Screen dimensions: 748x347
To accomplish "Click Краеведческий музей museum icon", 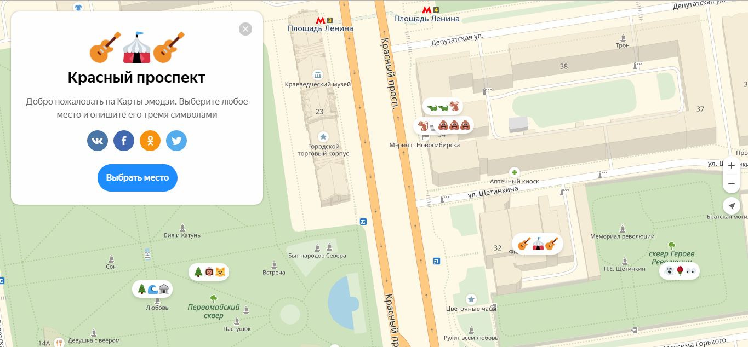I will (317, 75).
